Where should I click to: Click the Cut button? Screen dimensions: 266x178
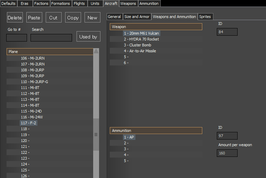click(54, 17)
